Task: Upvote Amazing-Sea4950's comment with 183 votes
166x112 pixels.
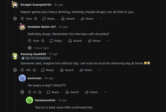Action: pyautogui.click(x=22, y=70)
